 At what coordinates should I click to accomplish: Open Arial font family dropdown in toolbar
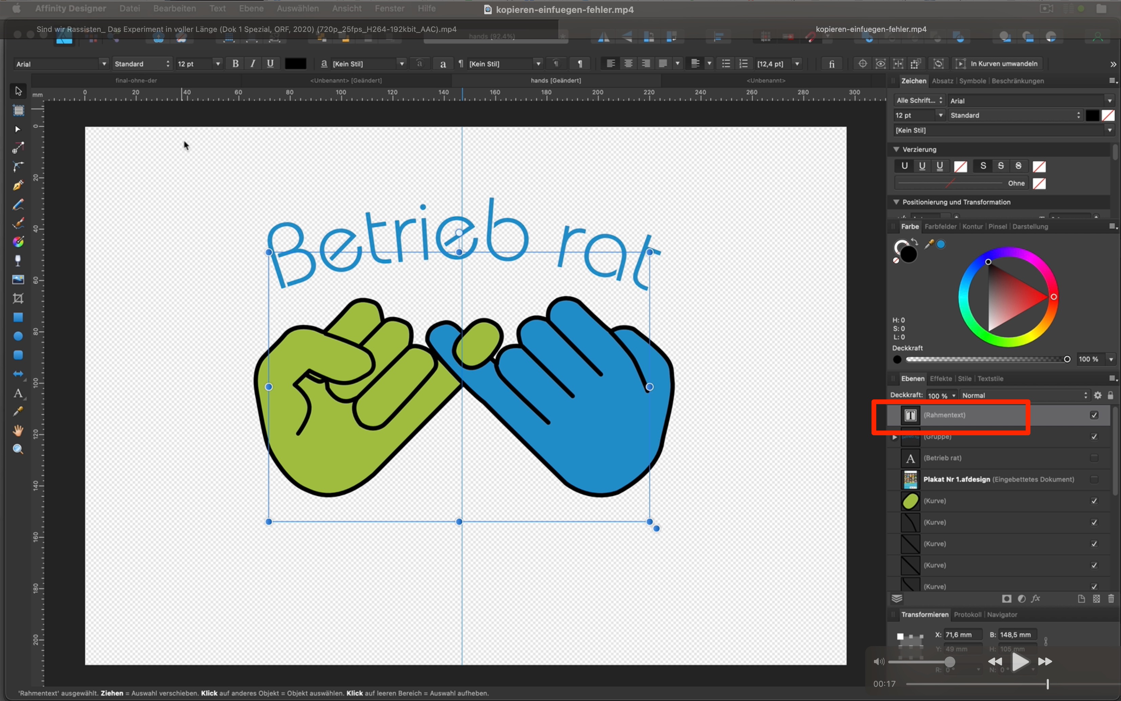pyautogui.click(x=60, y=64)
